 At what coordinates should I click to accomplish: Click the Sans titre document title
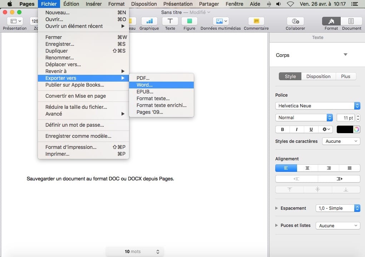pos(171,13)
